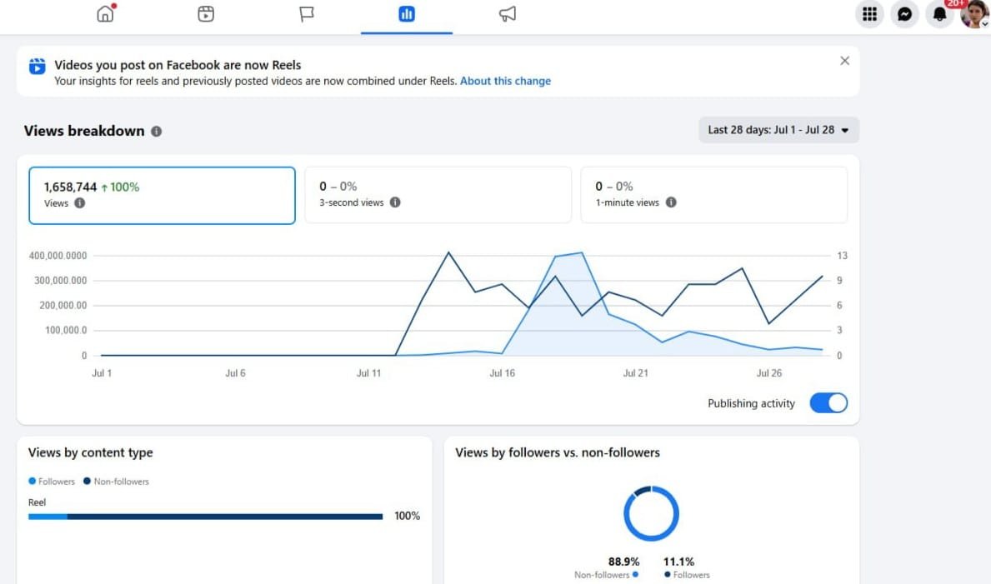Open the Ads megaphone icon
991x584 pixels.
click(x=508, y=14)
